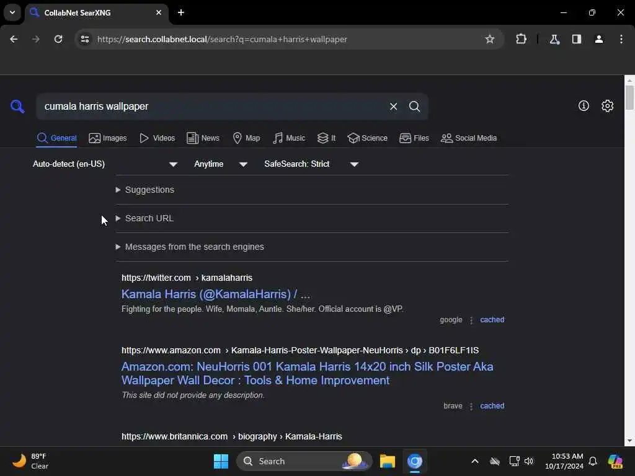Open the About info icon
Screen dimensions: 635x476
pyautogui.click(x=584, y=105)
